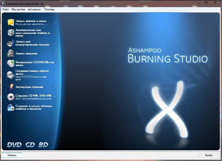222x161 pixels.
Task: Select the erase rewritable disc icon
Action: tap(11, 97)
